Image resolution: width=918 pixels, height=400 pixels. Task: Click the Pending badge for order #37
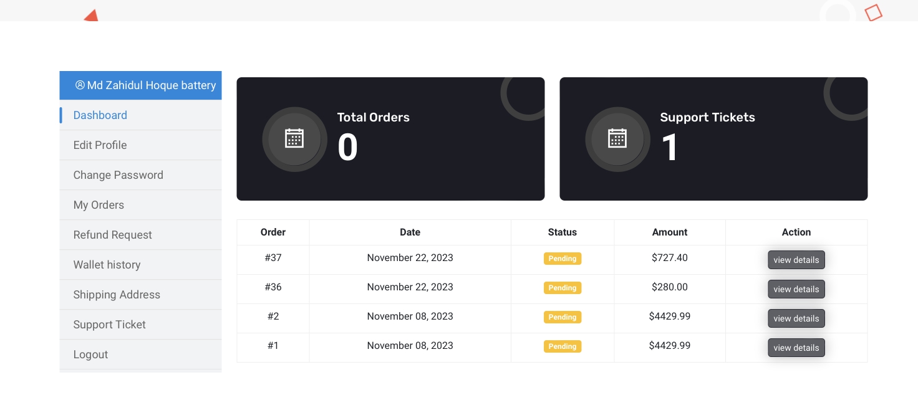(x=563, y=259)
